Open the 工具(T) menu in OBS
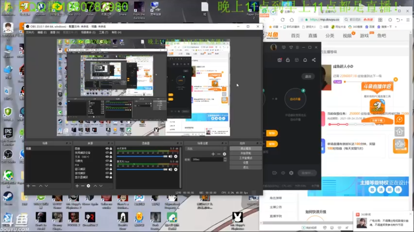This screenshot has height=232, width=414. [103, 32]
